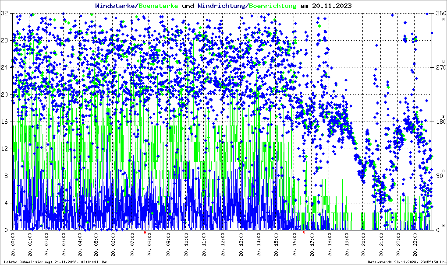
Task: Click the "02:00" time axis label
Action: (x=46, y=239)
